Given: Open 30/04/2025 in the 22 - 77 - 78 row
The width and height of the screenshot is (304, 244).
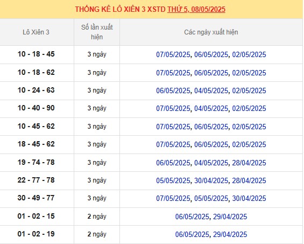Looking at the screenshot, I should pos(211,181).
